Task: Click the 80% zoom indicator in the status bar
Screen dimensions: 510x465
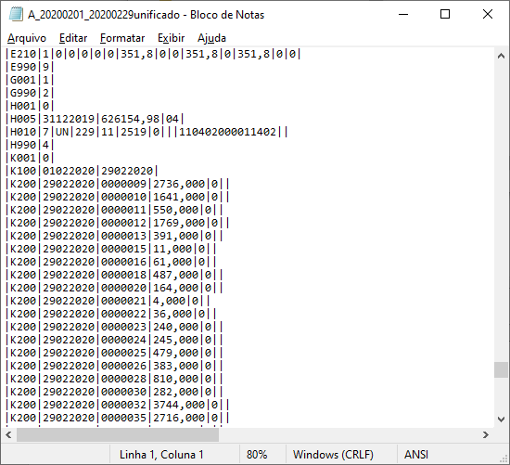Action: point(257,454)
